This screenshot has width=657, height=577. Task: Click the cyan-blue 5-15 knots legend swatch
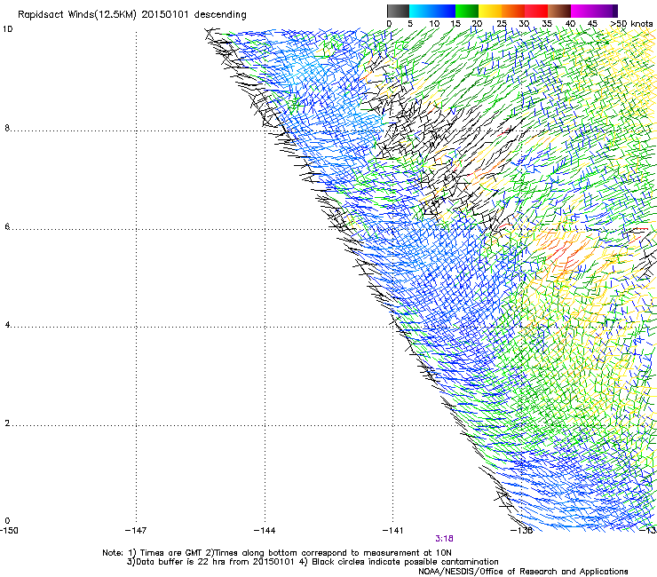432,11
